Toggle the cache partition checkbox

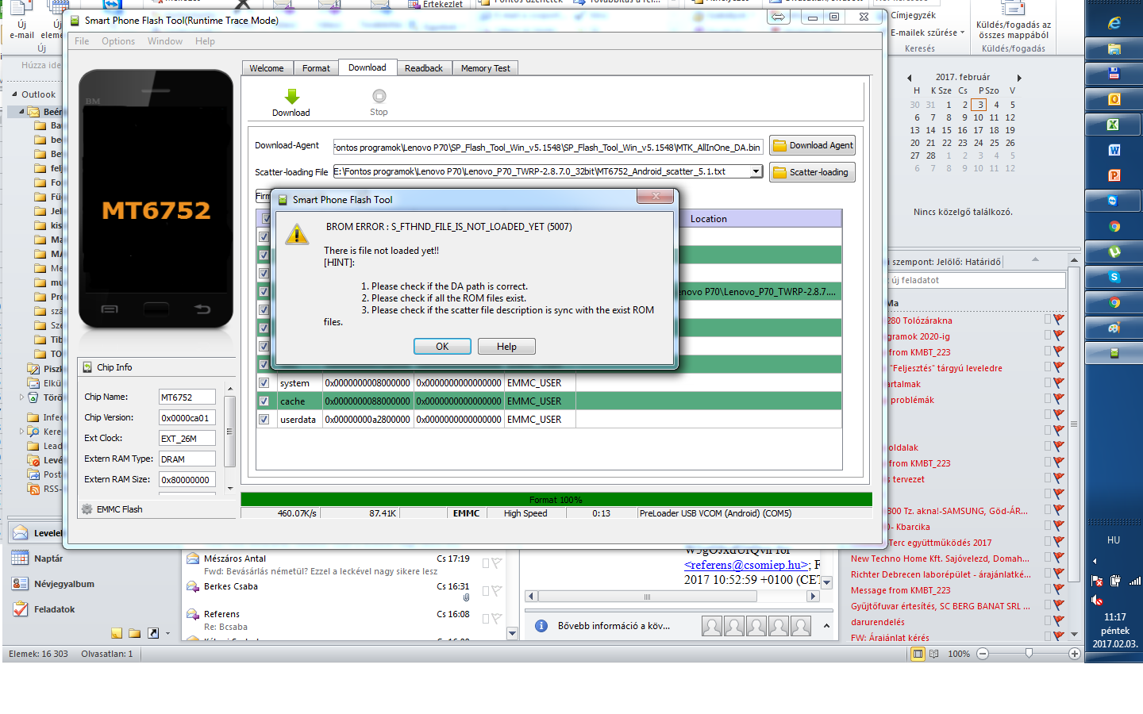[x=264, y=401]
